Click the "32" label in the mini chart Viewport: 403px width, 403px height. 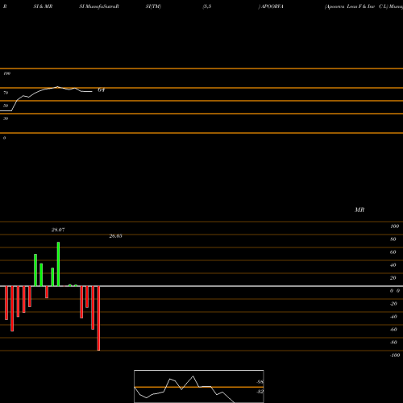tap(260, 392)
